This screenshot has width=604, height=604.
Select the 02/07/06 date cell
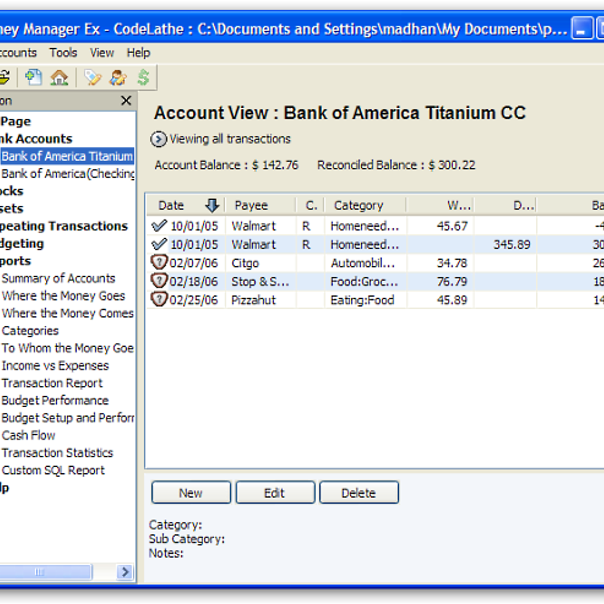pyautogui.click(x=194, y=263)
